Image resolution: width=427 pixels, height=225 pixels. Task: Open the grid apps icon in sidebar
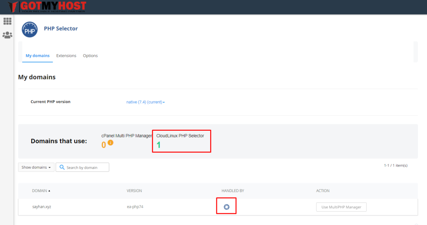click(7, 21)
